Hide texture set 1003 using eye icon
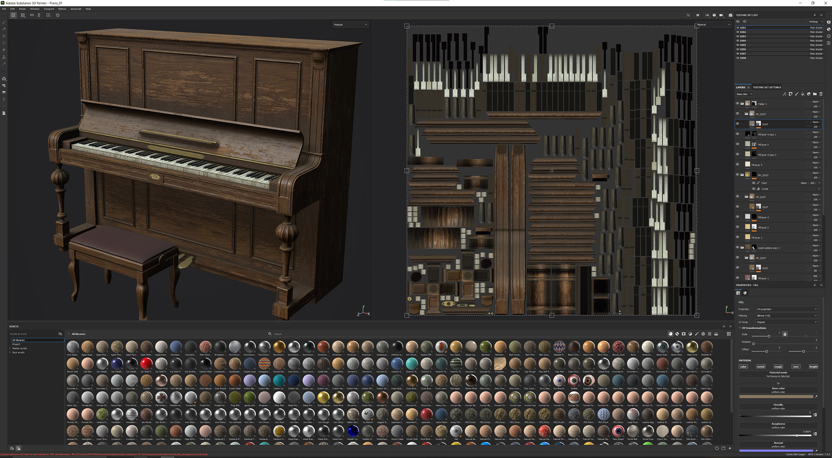The height and width of the screenshot is (458, 832). [738, 36]
